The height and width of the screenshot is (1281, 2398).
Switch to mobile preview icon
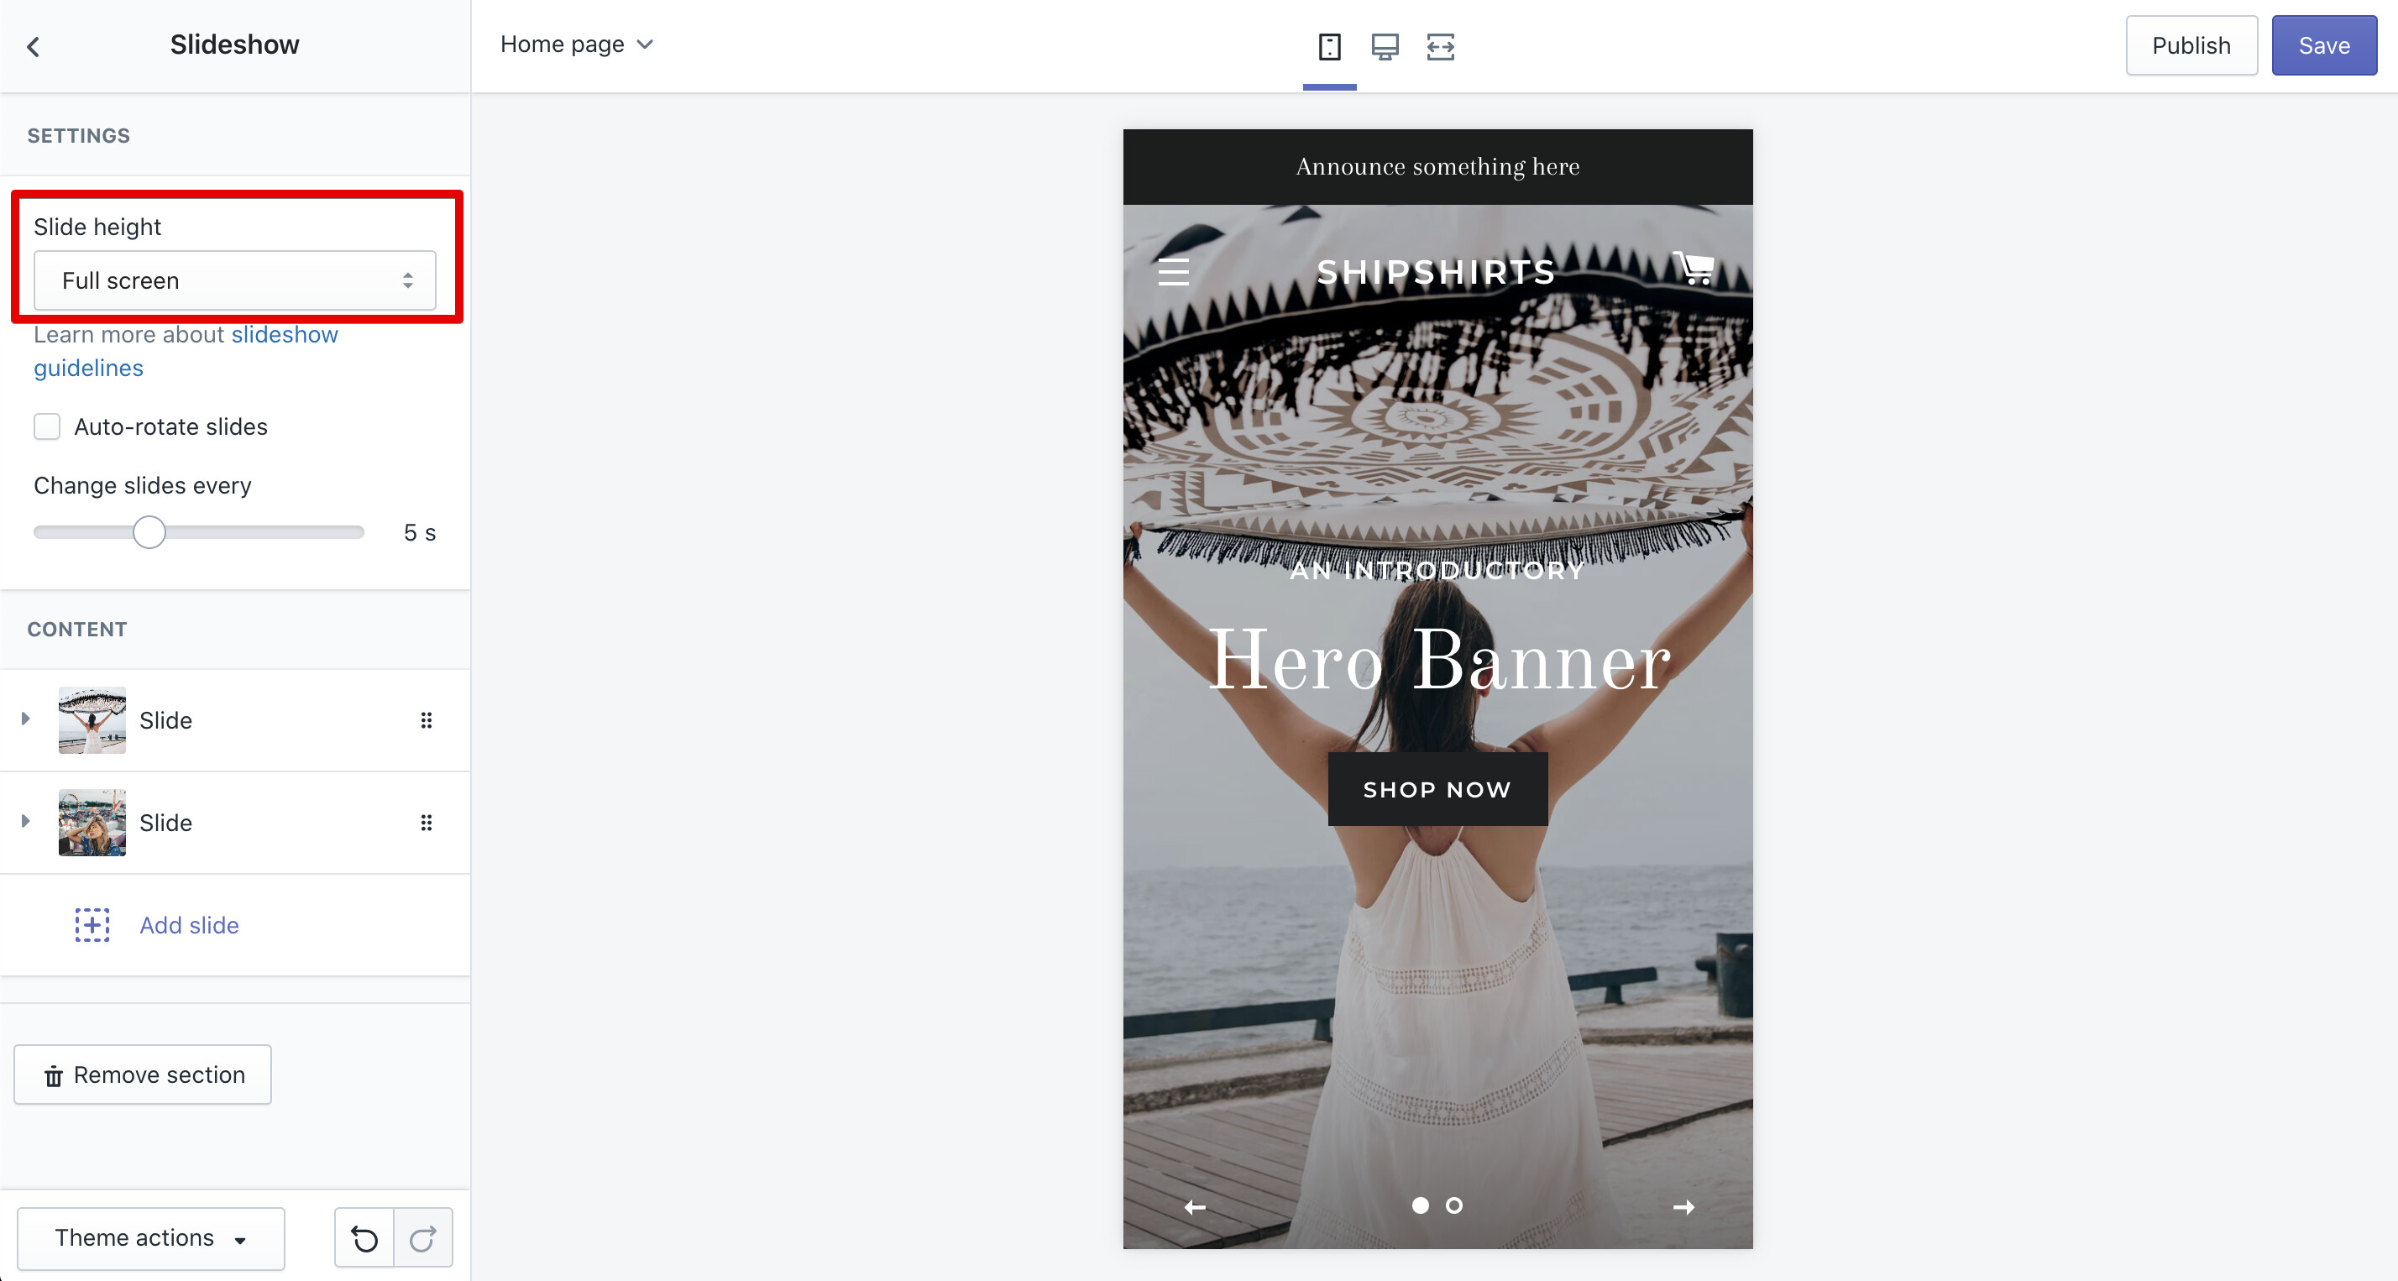pyautogui.click(x=1329, y=45)
